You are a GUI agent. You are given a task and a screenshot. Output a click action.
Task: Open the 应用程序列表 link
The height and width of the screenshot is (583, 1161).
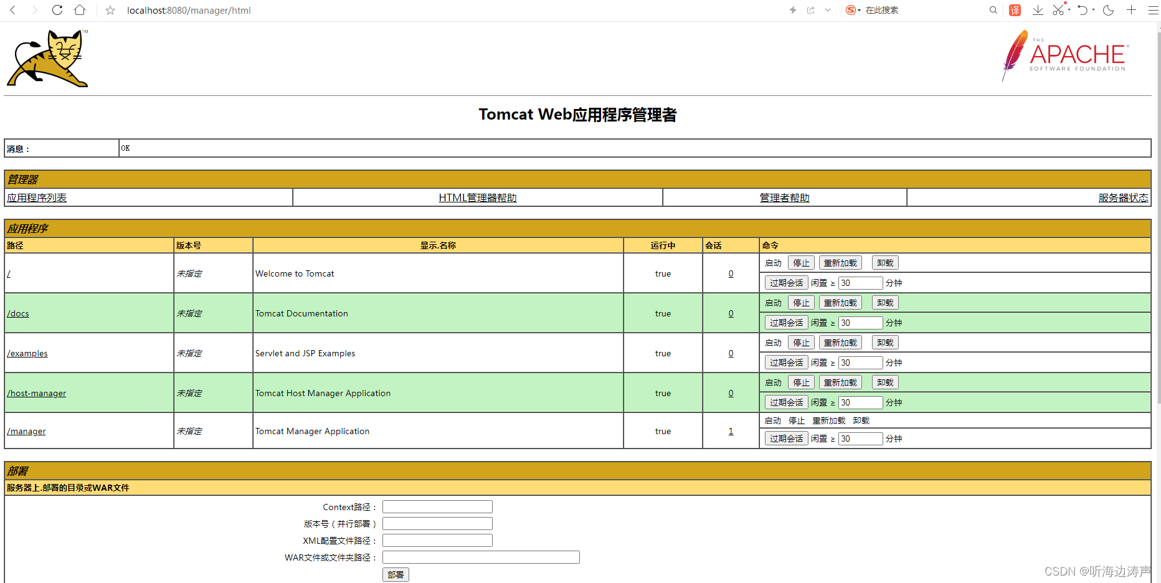point(37,197)
